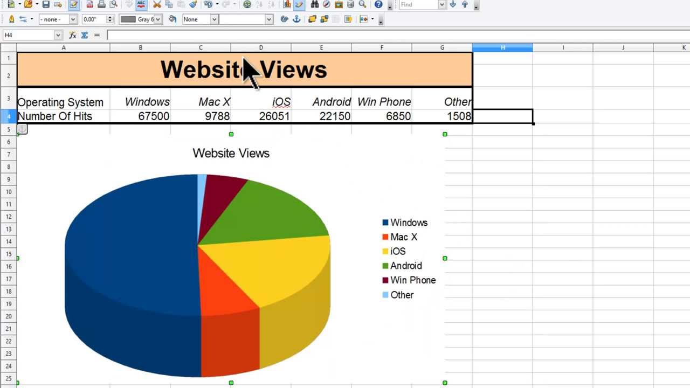
Task: Click the Number Of Hits cell
Action: tap(64, 116)
